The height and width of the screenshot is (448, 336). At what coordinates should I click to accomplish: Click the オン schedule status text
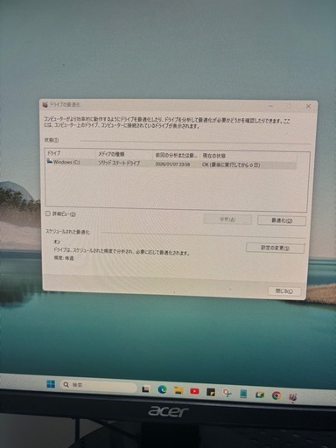tap(57, 241)
